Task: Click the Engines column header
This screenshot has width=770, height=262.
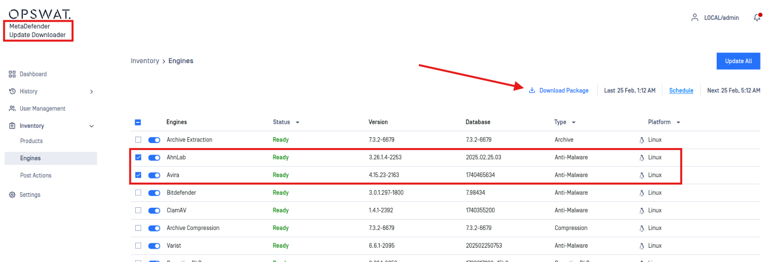Action: (x=176, y=122)
